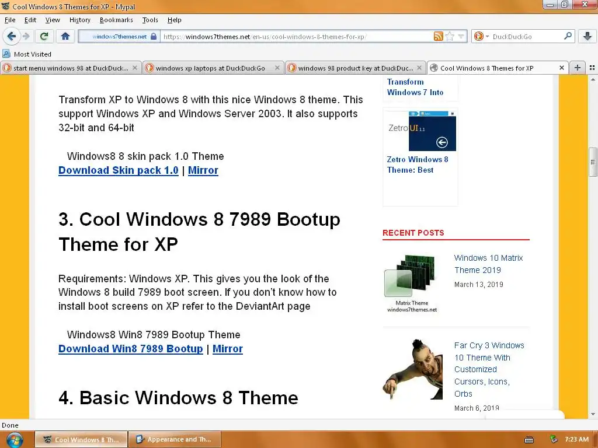Go back with the browser back arrow
Viewport: 598px width, 448px height.
[x=12, y=37]
